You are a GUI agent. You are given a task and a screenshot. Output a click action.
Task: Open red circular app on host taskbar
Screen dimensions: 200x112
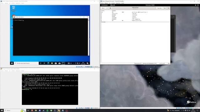coord(67,110)
